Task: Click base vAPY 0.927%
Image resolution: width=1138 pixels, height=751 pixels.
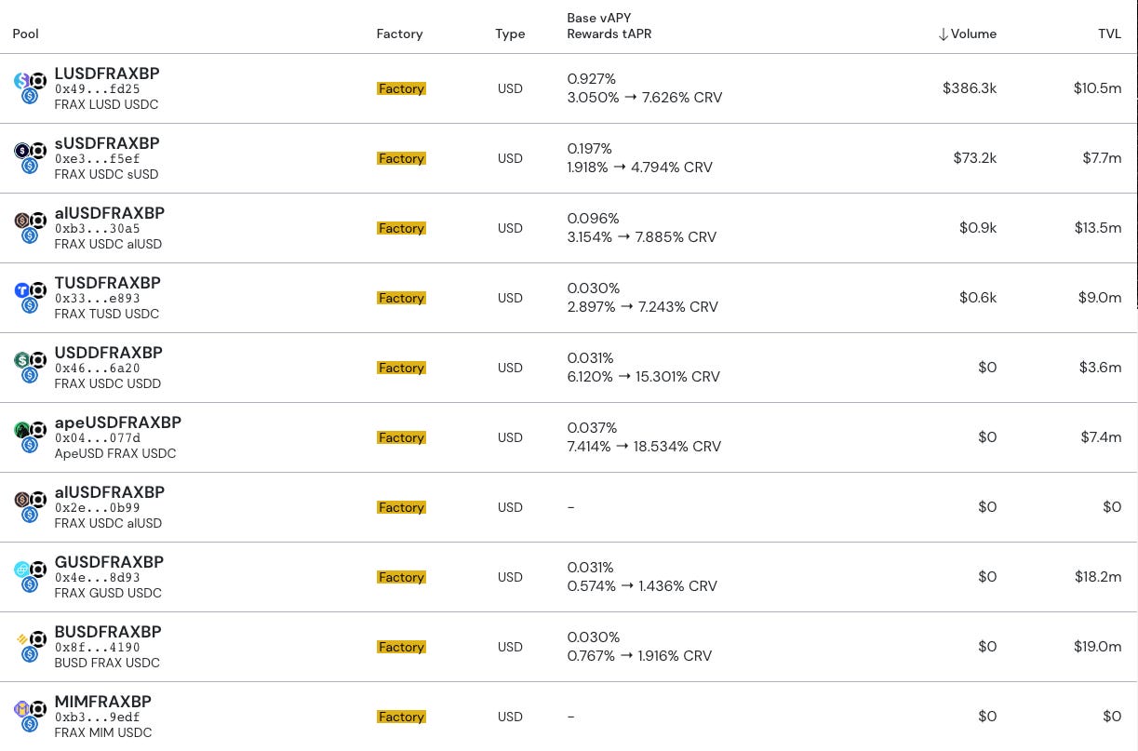Action: click(x=592, y=79)
